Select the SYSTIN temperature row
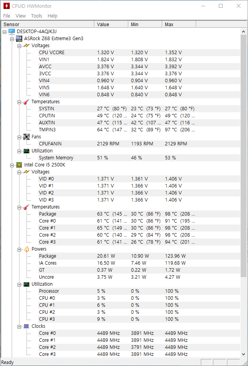The width and height of the screenshot is (248, 366). tap(139, 108)
